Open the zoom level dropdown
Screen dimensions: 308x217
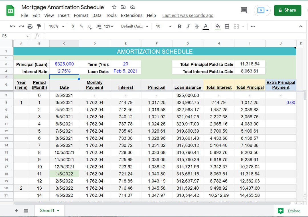click(x=56, y=26)
